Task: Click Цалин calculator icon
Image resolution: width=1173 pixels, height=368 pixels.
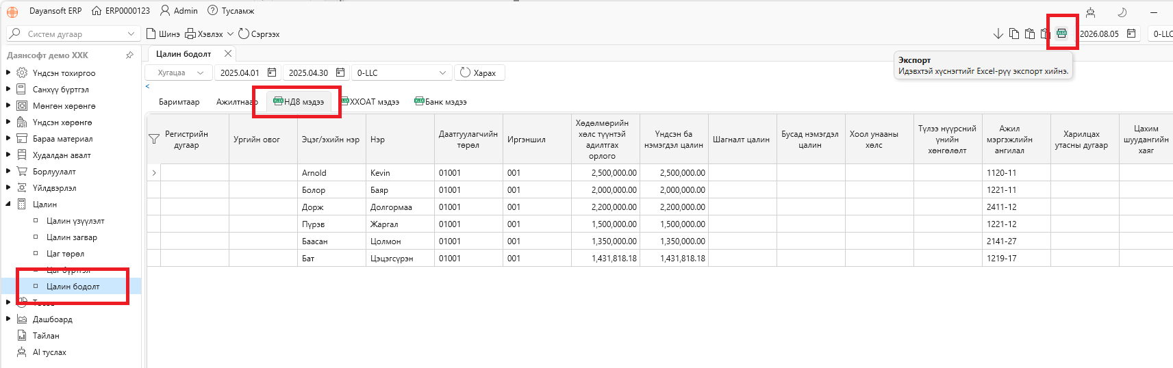Action: point(22,204)
